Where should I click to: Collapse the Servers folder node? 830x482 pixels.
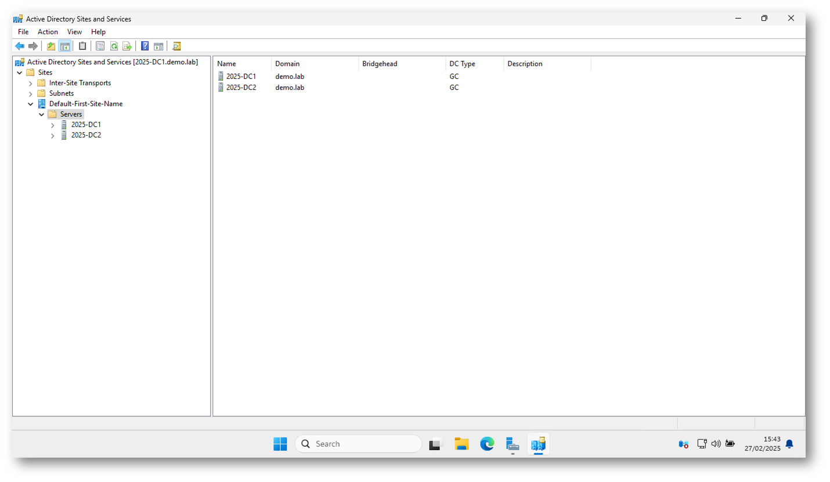(42, 115)
